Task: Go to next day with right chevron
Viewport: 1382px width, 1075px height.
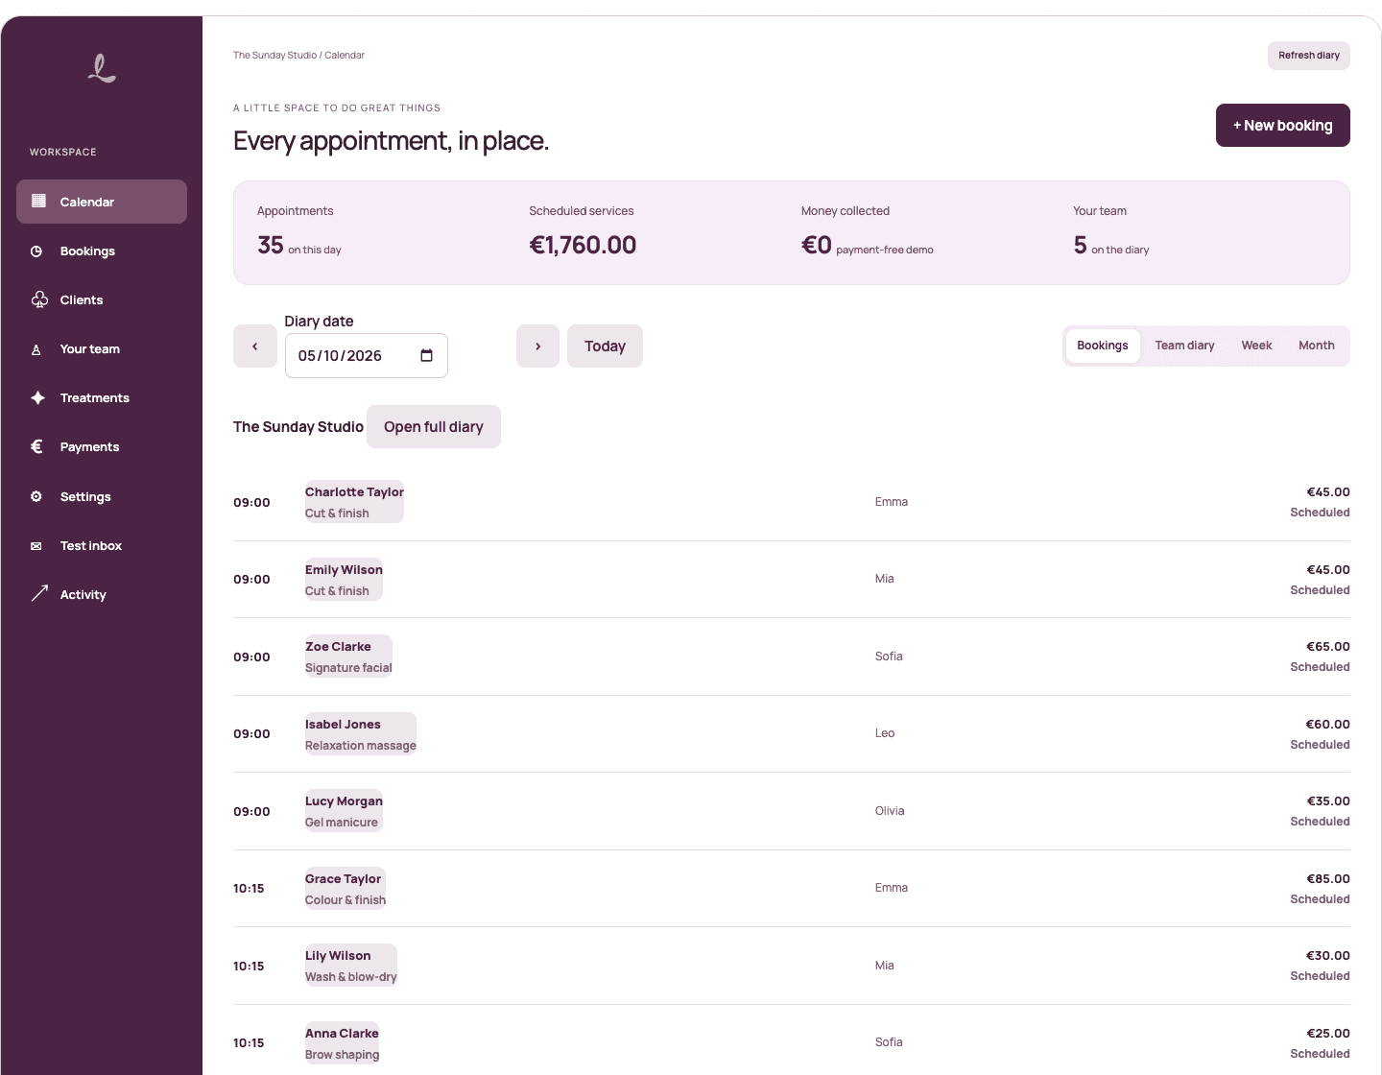Action: tap(537, 346)
